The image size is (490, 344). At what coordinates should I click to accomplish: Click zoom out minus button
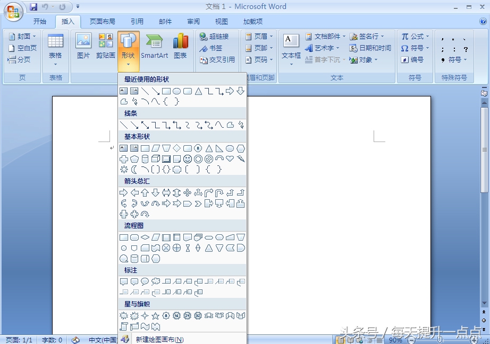point(412,340)
